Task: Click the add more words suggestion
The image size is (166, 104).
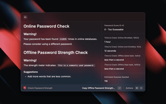Action: pos(49,76)
